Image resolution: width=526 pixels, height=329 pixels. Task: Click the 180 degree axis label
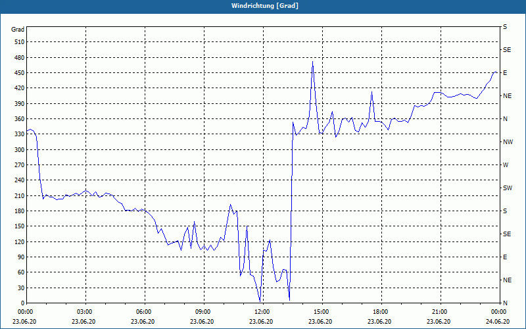(x=20, y=211)
